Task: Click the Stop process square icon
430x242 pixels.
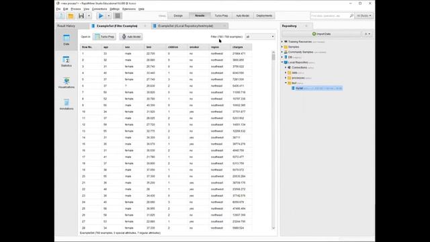Action: [118, 16]
